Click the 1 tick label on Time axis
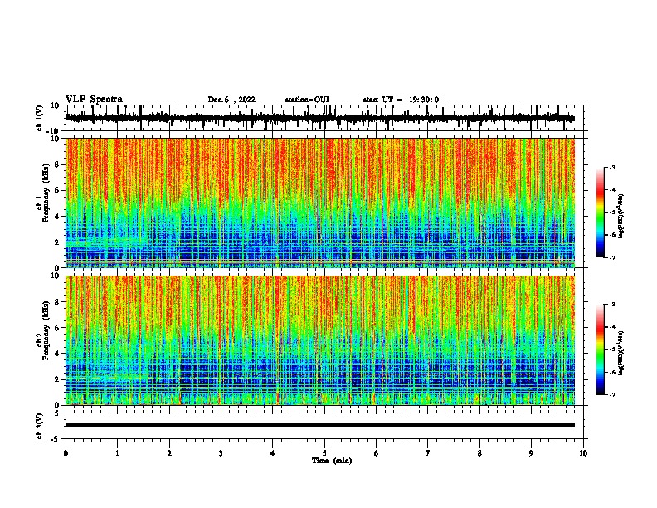This screenshot has width=657, height=508. [118, 453]
